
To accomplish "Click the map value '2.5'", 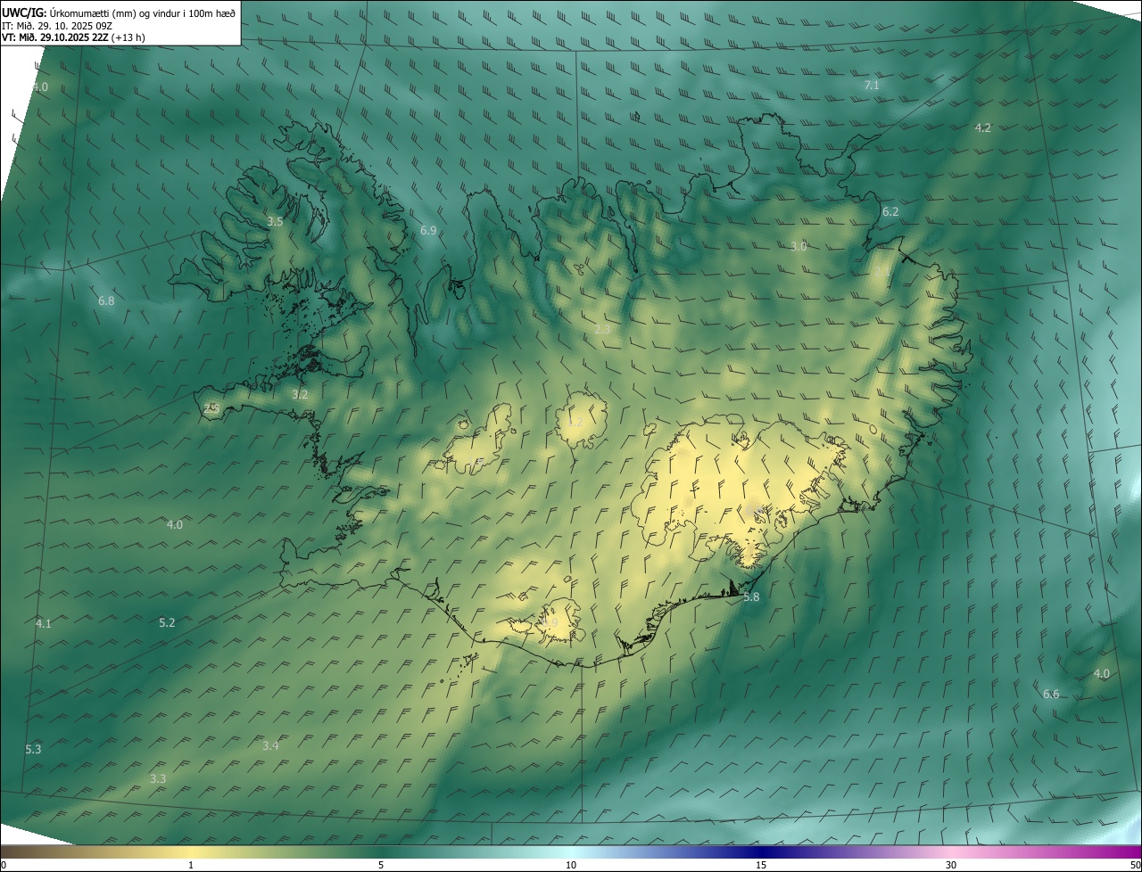I will click(211, 407).
